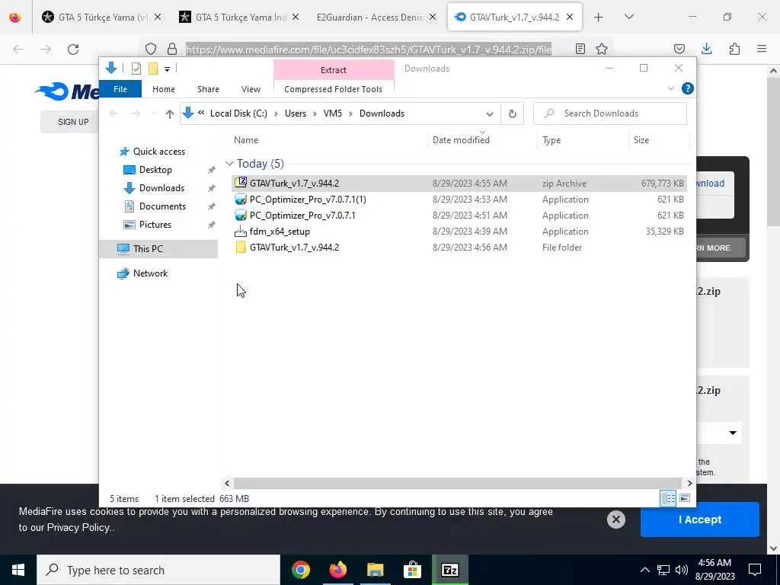
Task: Select Quick access in navigation pane
Action: click(158, 152)
